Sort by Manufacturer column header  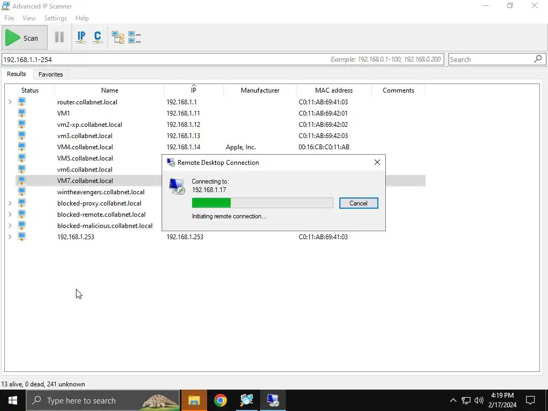tap(260, 90)
